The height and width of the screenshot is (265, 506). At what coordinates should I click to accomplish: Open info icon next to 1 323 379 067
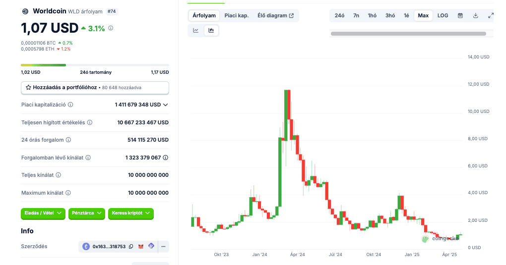point(166,158)
